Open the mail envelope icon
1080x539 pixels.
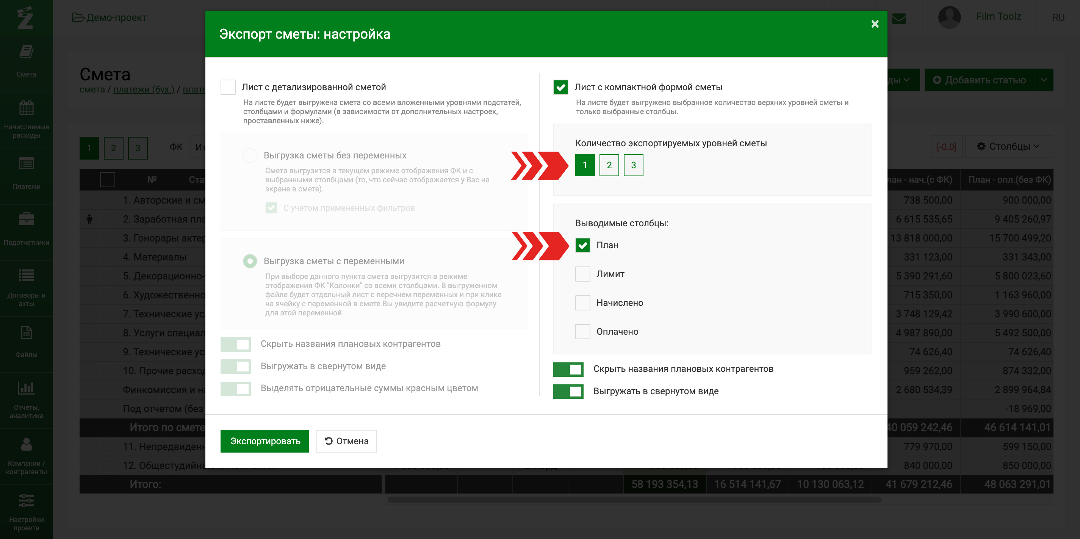[898, 19]
